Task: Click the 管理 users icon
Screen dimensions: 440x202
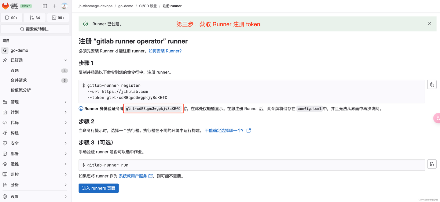Action: [5, 102]
